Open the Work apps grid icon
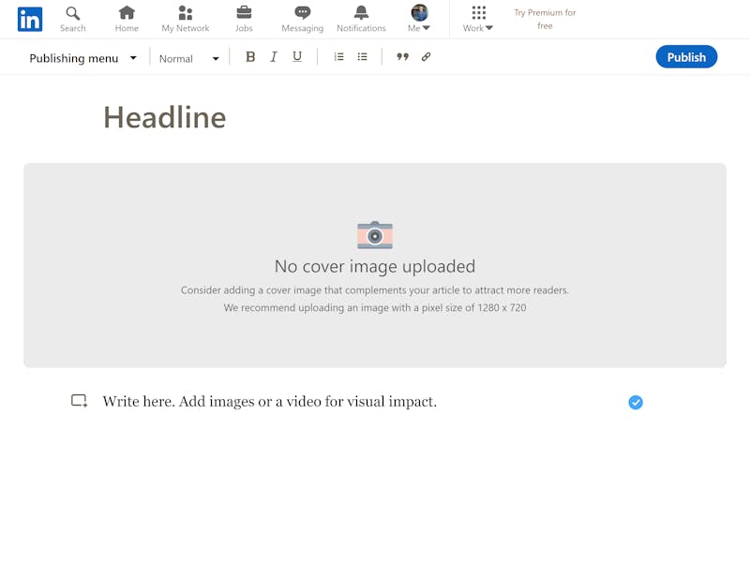This screenshot has height=562, width=750. (x=478, y=12)
